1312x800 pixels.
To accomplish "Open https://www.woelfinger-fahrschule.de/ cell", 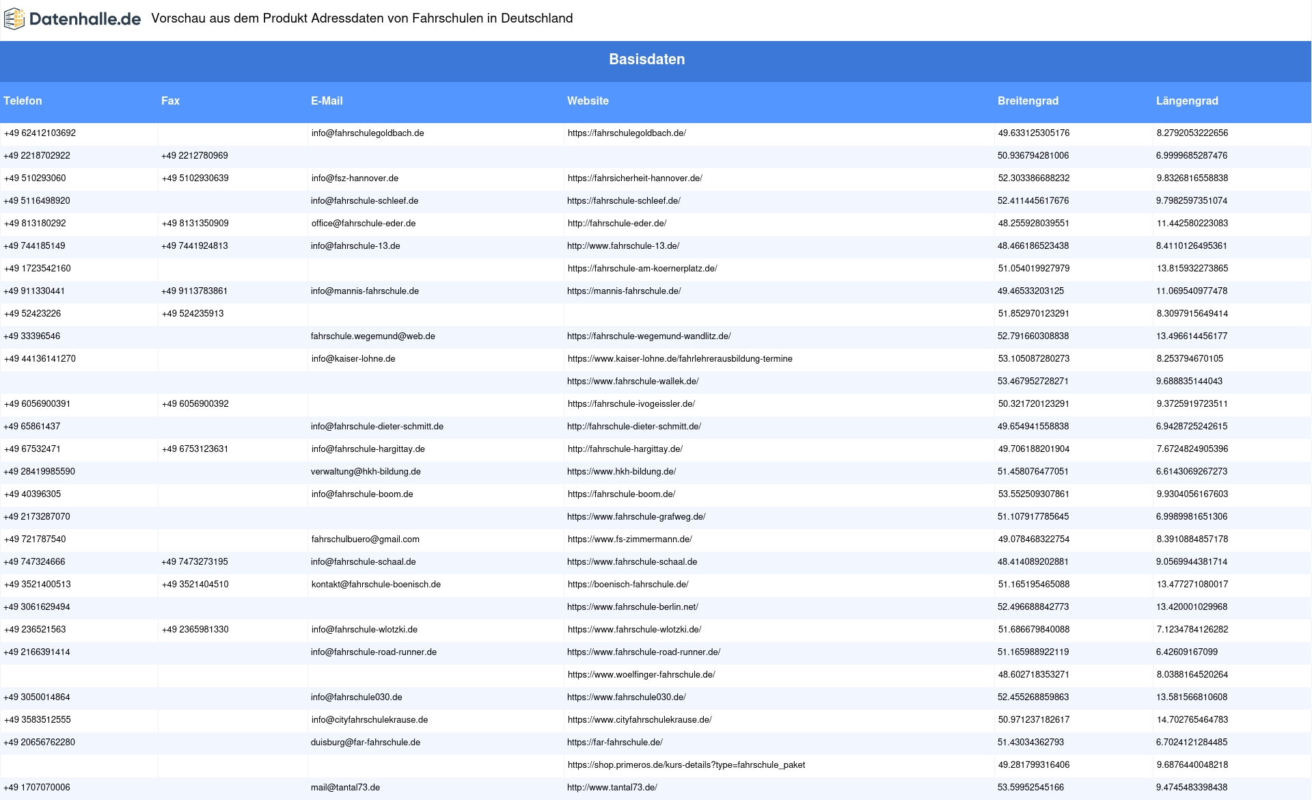I will pos(642,675).
